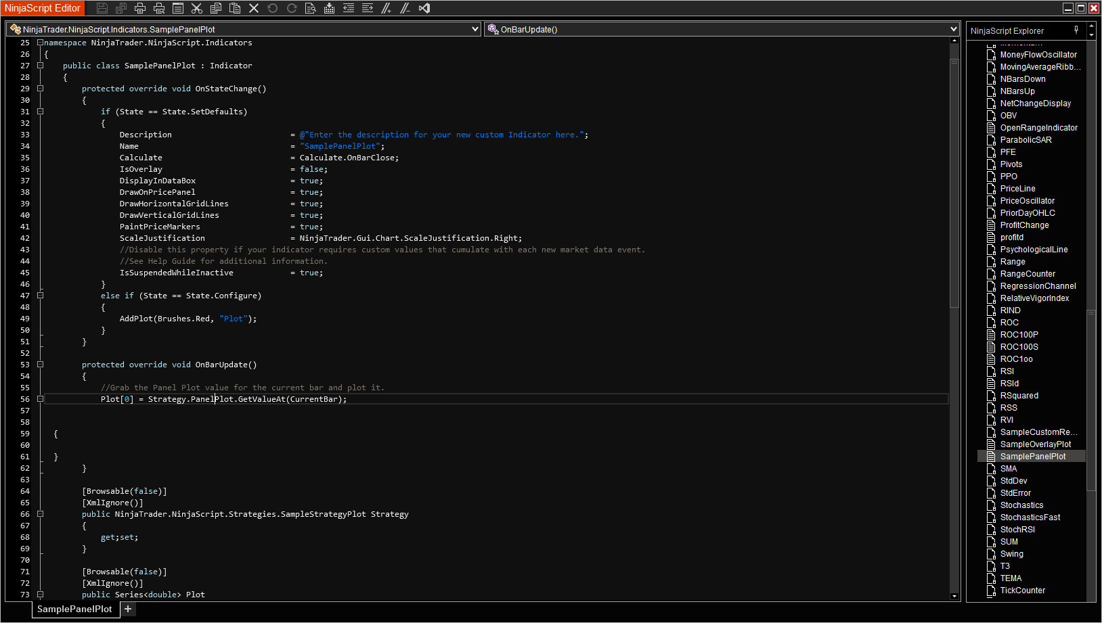The width and height of the screenshot is (1102, 623).
Task: Click the code editor scroll down arrow
Action: tap(954, 596)
